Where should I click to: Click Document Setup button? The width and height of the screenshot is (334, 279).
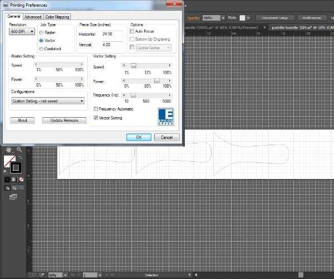coord(275,18)
